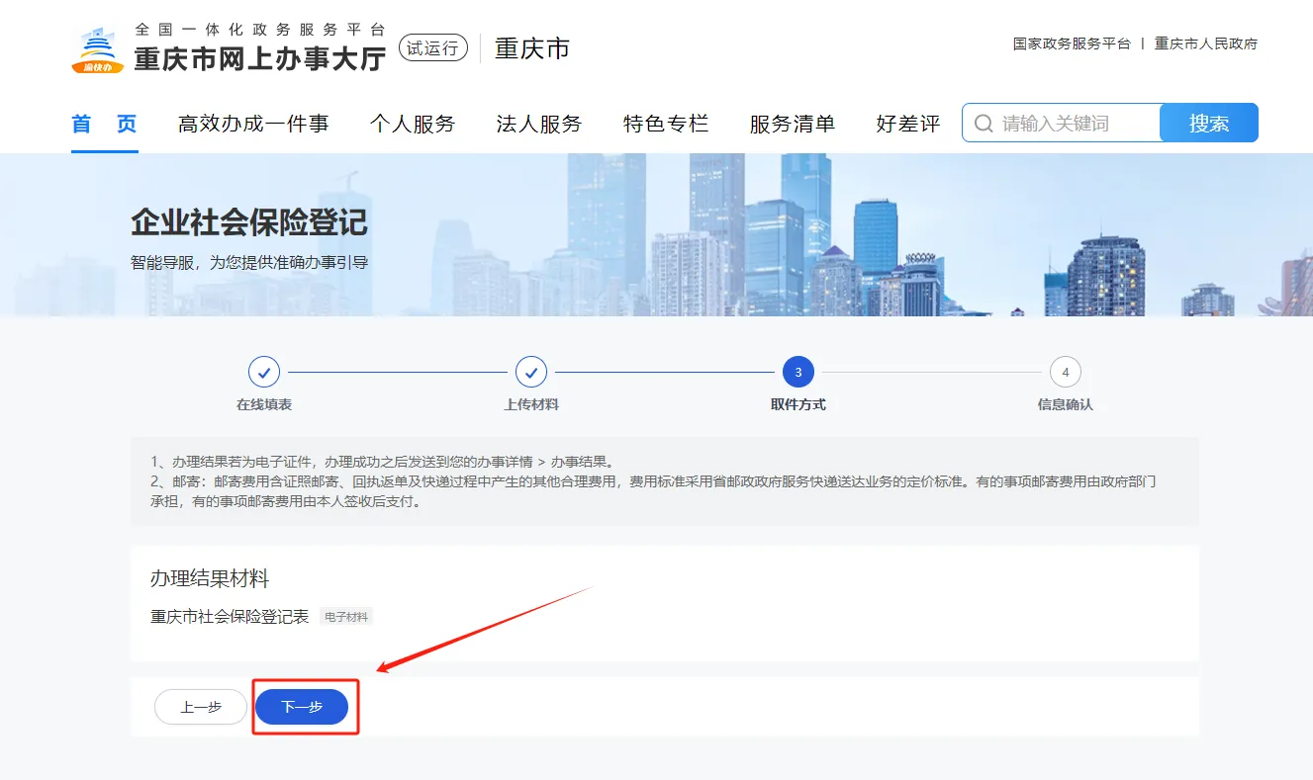Screen dimensions: 1313x780
Task: Click the step 4 circle for 信息确认
Action: pos(1065,373)
